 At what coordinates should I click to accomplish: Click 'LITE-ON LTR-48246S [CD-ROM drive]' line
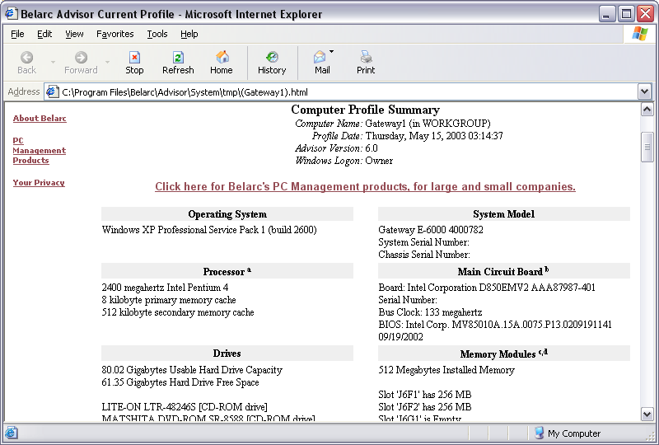(185, 407)
